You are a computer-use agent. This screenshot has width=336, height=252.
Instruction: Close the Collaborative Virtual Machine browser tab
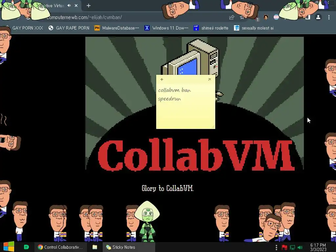(76, 6)
